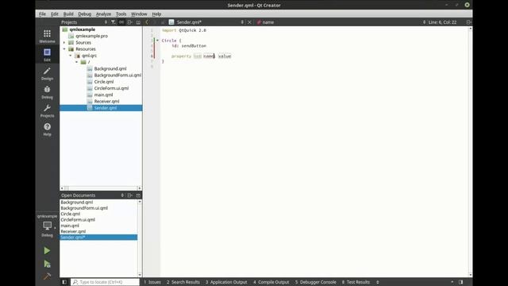Toggle synchronize with editor in Projects panel
The height and width of the screenshot is (286, 508).
coord(121,22)
